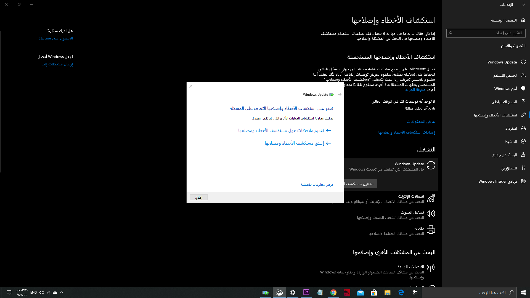Click the Get help link
530x298 pixels.
56,38
